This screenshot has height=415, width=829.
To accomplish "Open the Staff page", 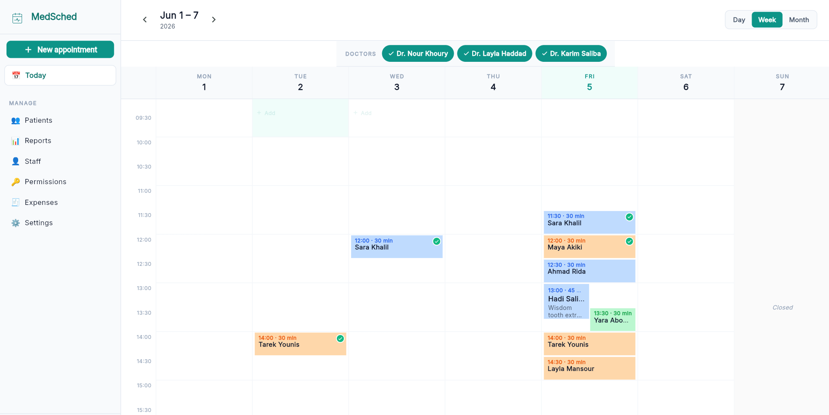I will point(61,161).
